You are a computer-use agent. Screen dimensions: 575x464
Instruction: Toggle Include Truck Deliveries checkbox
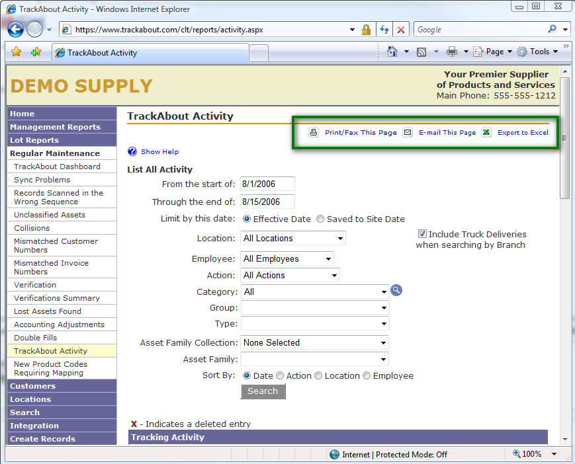coord(422,233)
